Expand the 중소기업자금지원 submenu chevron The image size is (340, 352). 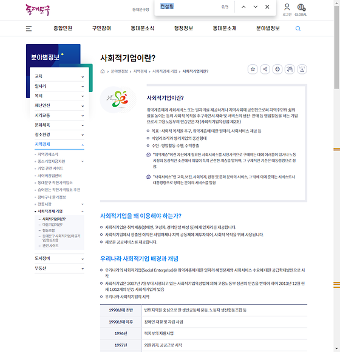click(x=83, y=161)
